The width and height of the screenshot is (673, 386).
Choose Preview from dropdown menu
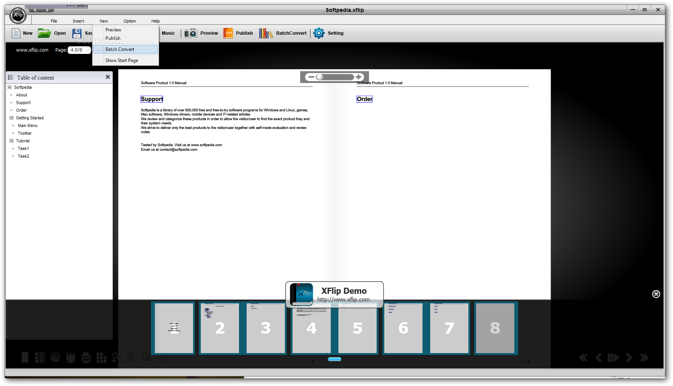[x=126, y=30]
